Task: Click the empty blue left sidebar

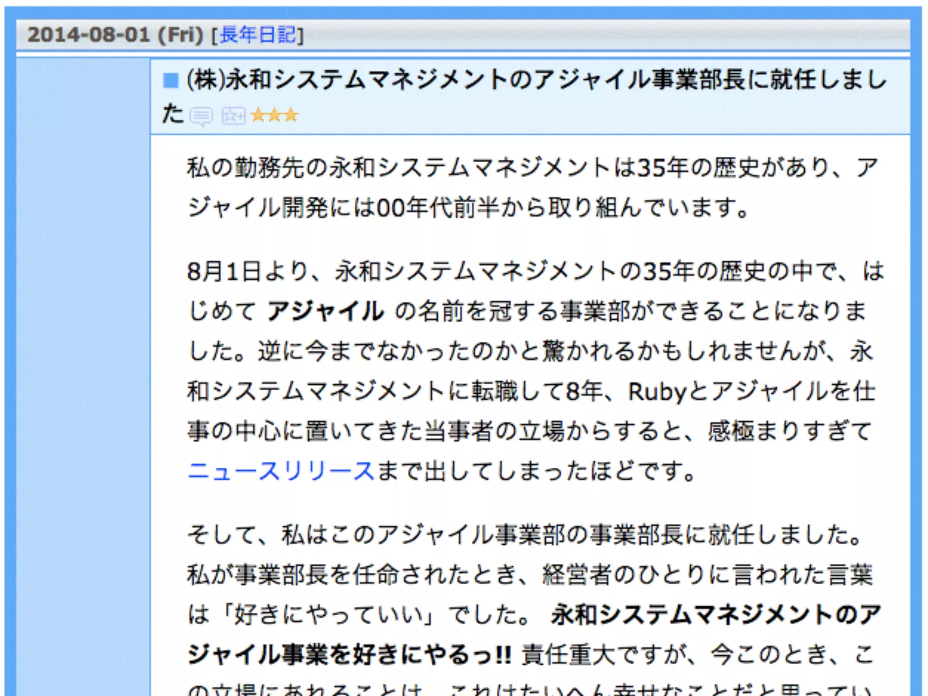Action: [x=83, y=362]
